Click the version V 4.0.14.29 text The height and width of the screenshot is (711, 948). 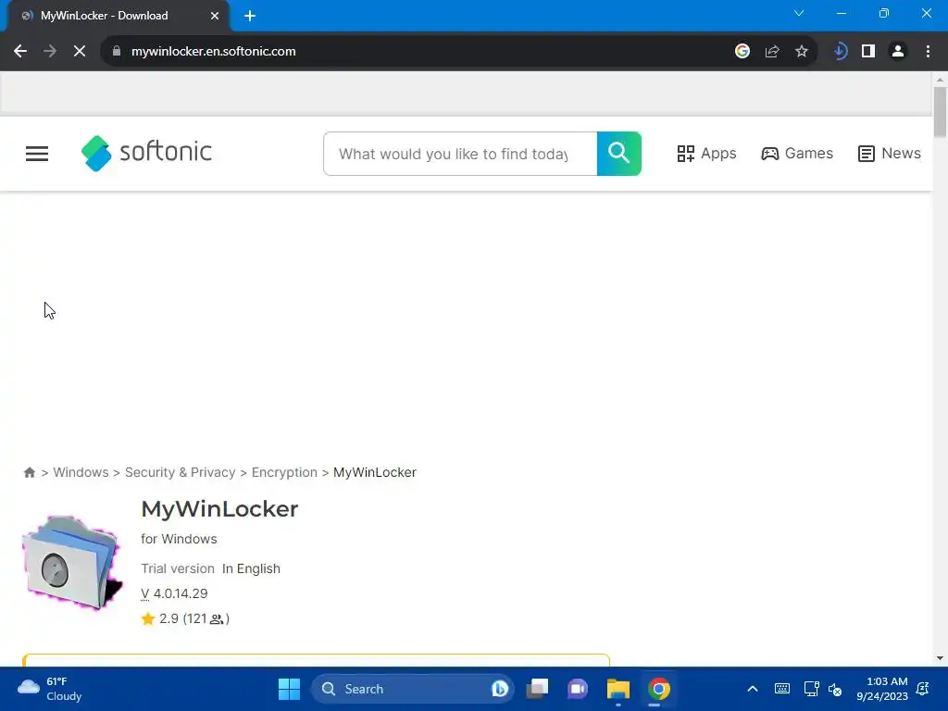pyautogui.click(x=174, y=593)
